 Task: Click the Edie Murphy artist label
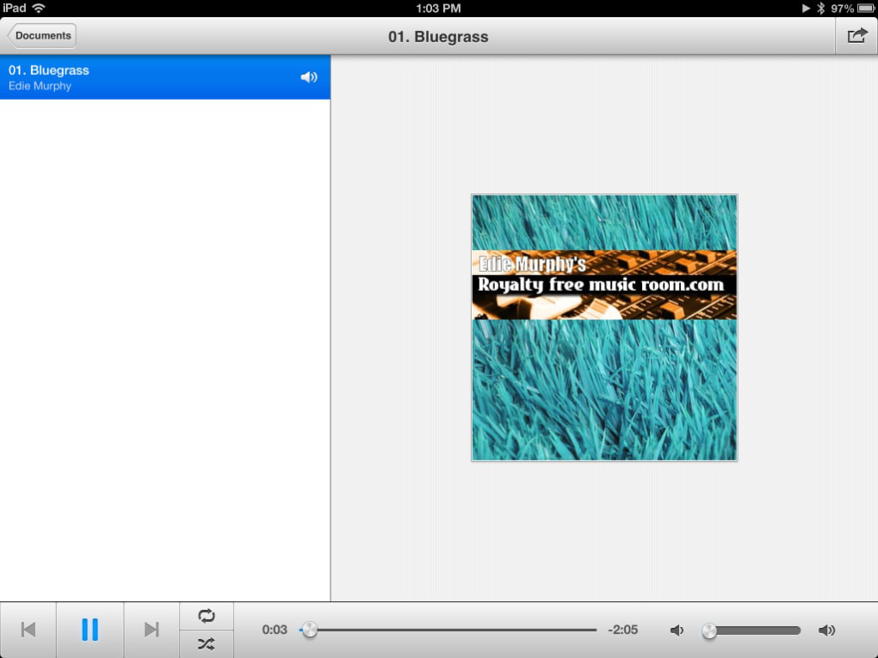tap(40, 86)
